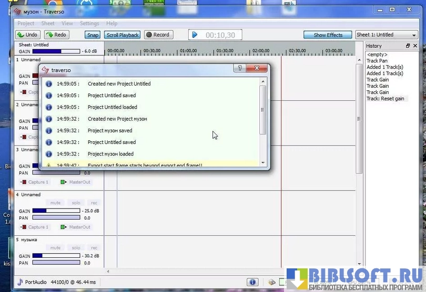Screen dimensions: 426x292
Task: Click the Undo arrow button
Action: point(28,35)
